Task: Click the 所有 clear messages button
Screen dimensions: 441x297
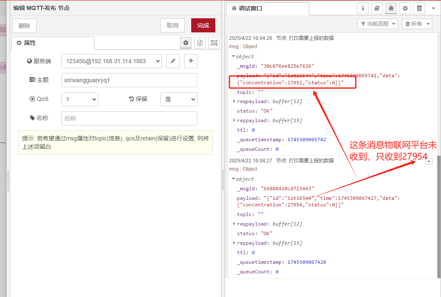Action: point(414,24)
